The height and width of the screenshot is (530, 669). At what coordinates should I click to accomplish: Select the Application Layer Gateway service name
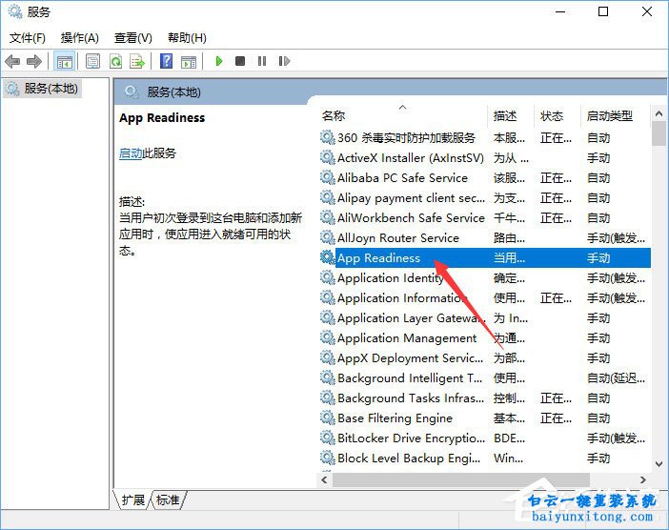[x=411, y=318]
